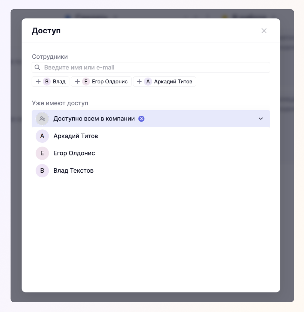Select Влад Текстов in the access list
This screenshot has width=304, height=312.
click(151, 171)
